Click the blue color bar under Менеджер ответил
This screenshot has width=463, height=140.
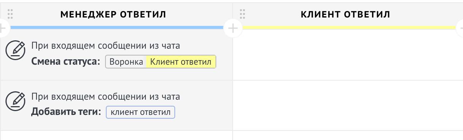tap(116, 27)
